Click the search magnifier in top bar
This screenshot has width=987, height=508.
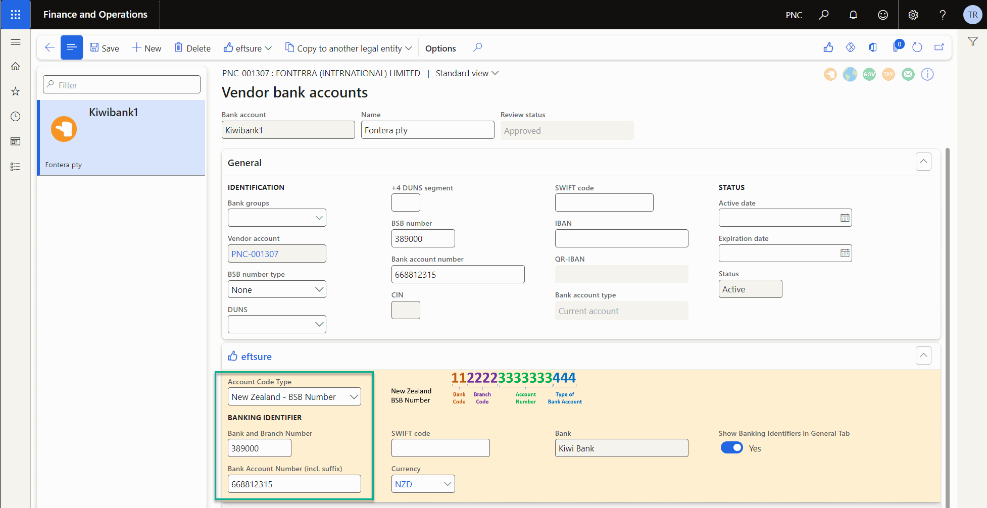point(823,15)
